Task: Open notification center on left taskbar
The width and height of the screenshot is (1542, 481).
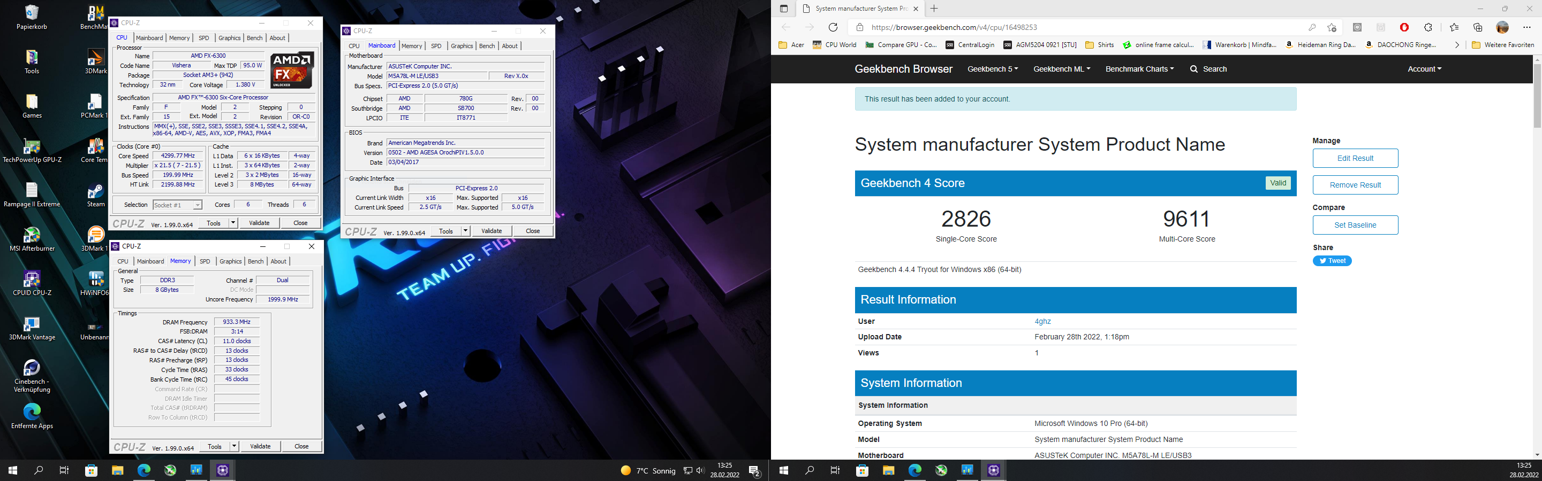Action: [x=754, y=470]
